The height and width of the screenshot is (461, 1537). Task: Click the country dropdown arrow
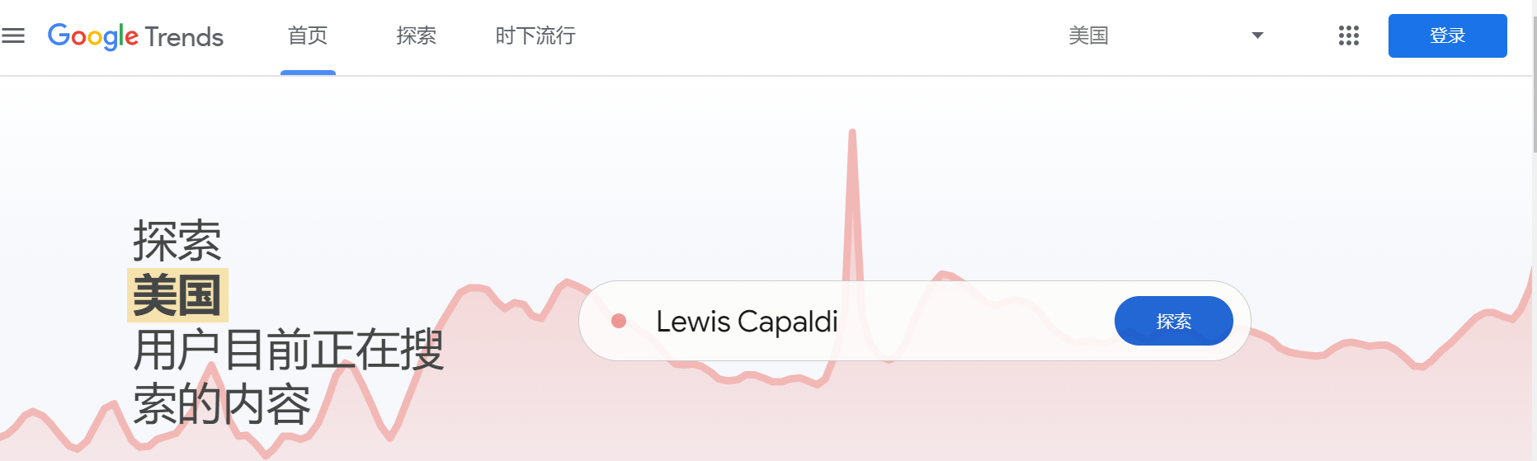tap(1257, 35)
